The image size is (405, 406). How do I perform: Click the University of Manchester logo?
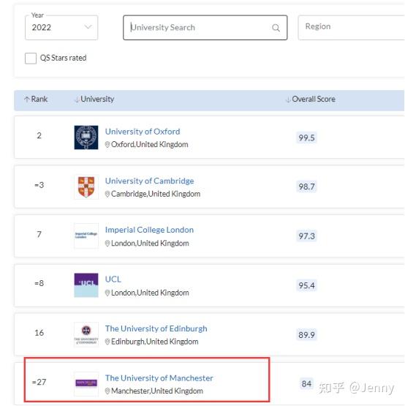pyautogui.click(x=86, y=384)
